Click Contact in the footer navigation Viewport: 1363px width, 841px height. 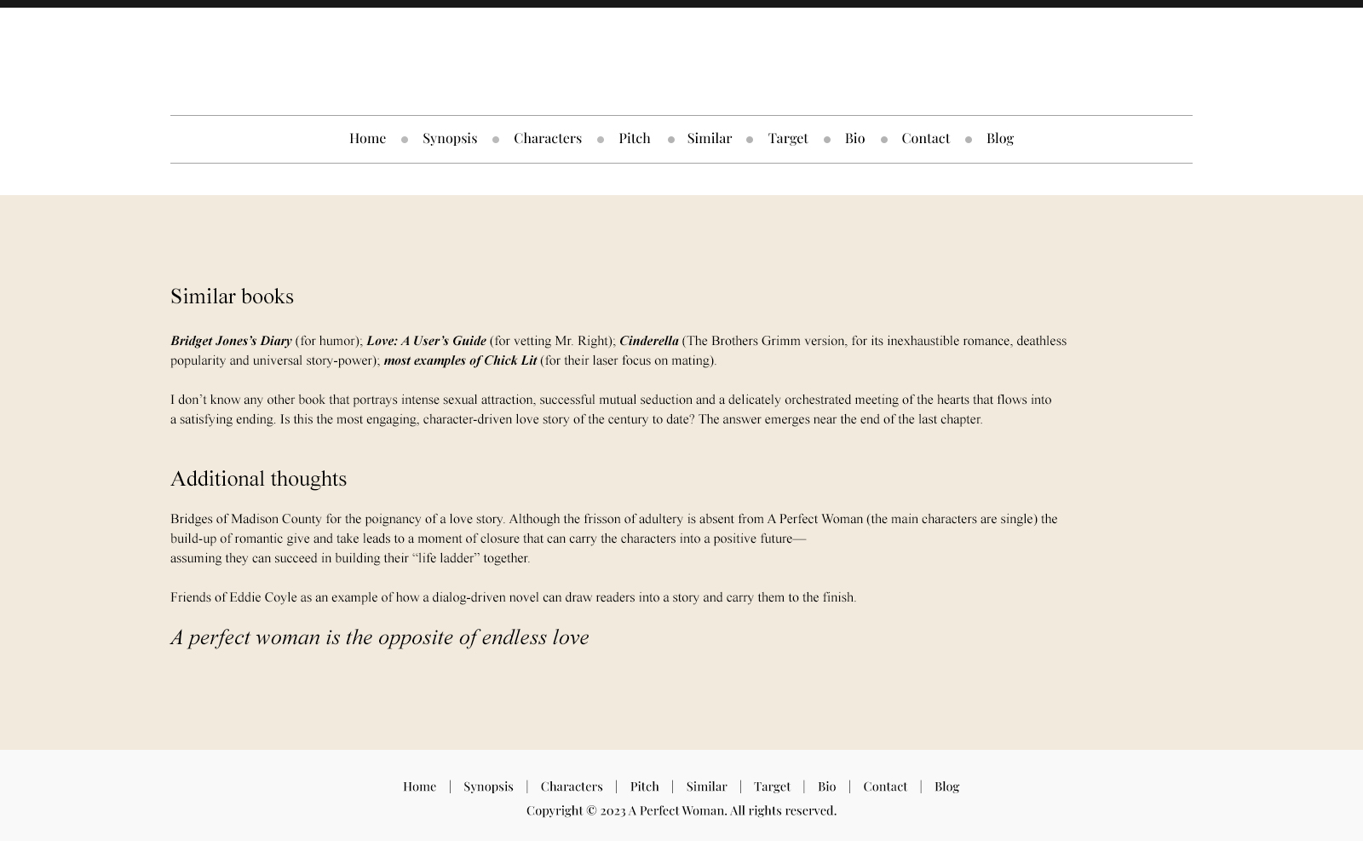click(x=884, y=786)
